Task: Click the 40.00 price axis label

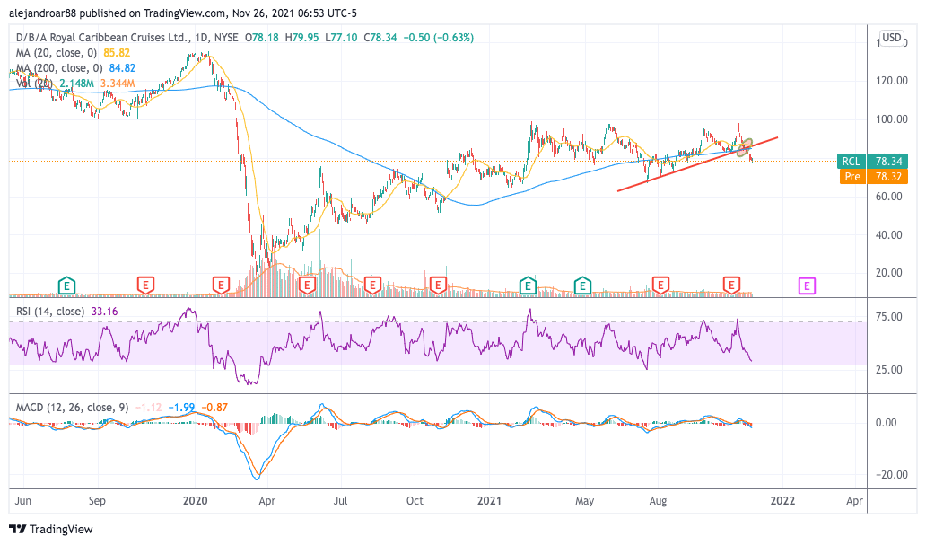Action: point(888,234)
